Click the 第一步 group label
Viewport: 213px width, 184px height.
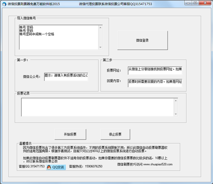click(22, 60)
